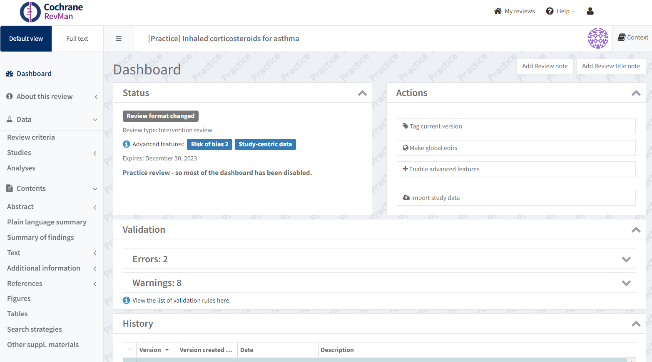Screen dimensions: 652x362
Task: Open the Help dropdown menu
Action: click(x=560, y=11)
